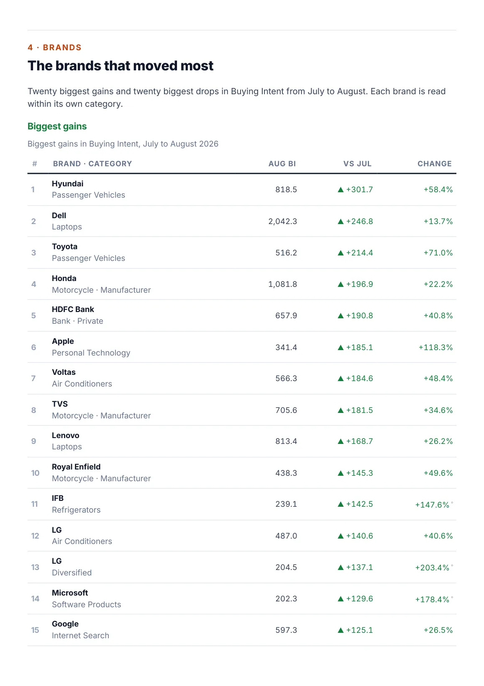Viewport: 484px width, 686px height.
Task: Click the LG 'Air Conditioners' category label
Action: tap(82, 542)
